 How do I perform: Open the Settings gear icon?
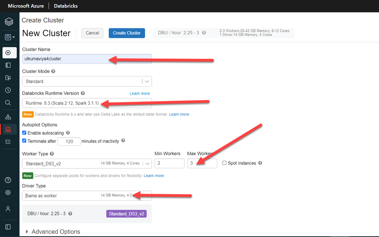tap(8, 192)
